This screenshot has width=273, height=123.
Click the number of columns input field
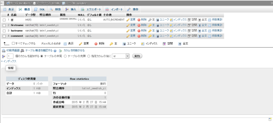10,56
